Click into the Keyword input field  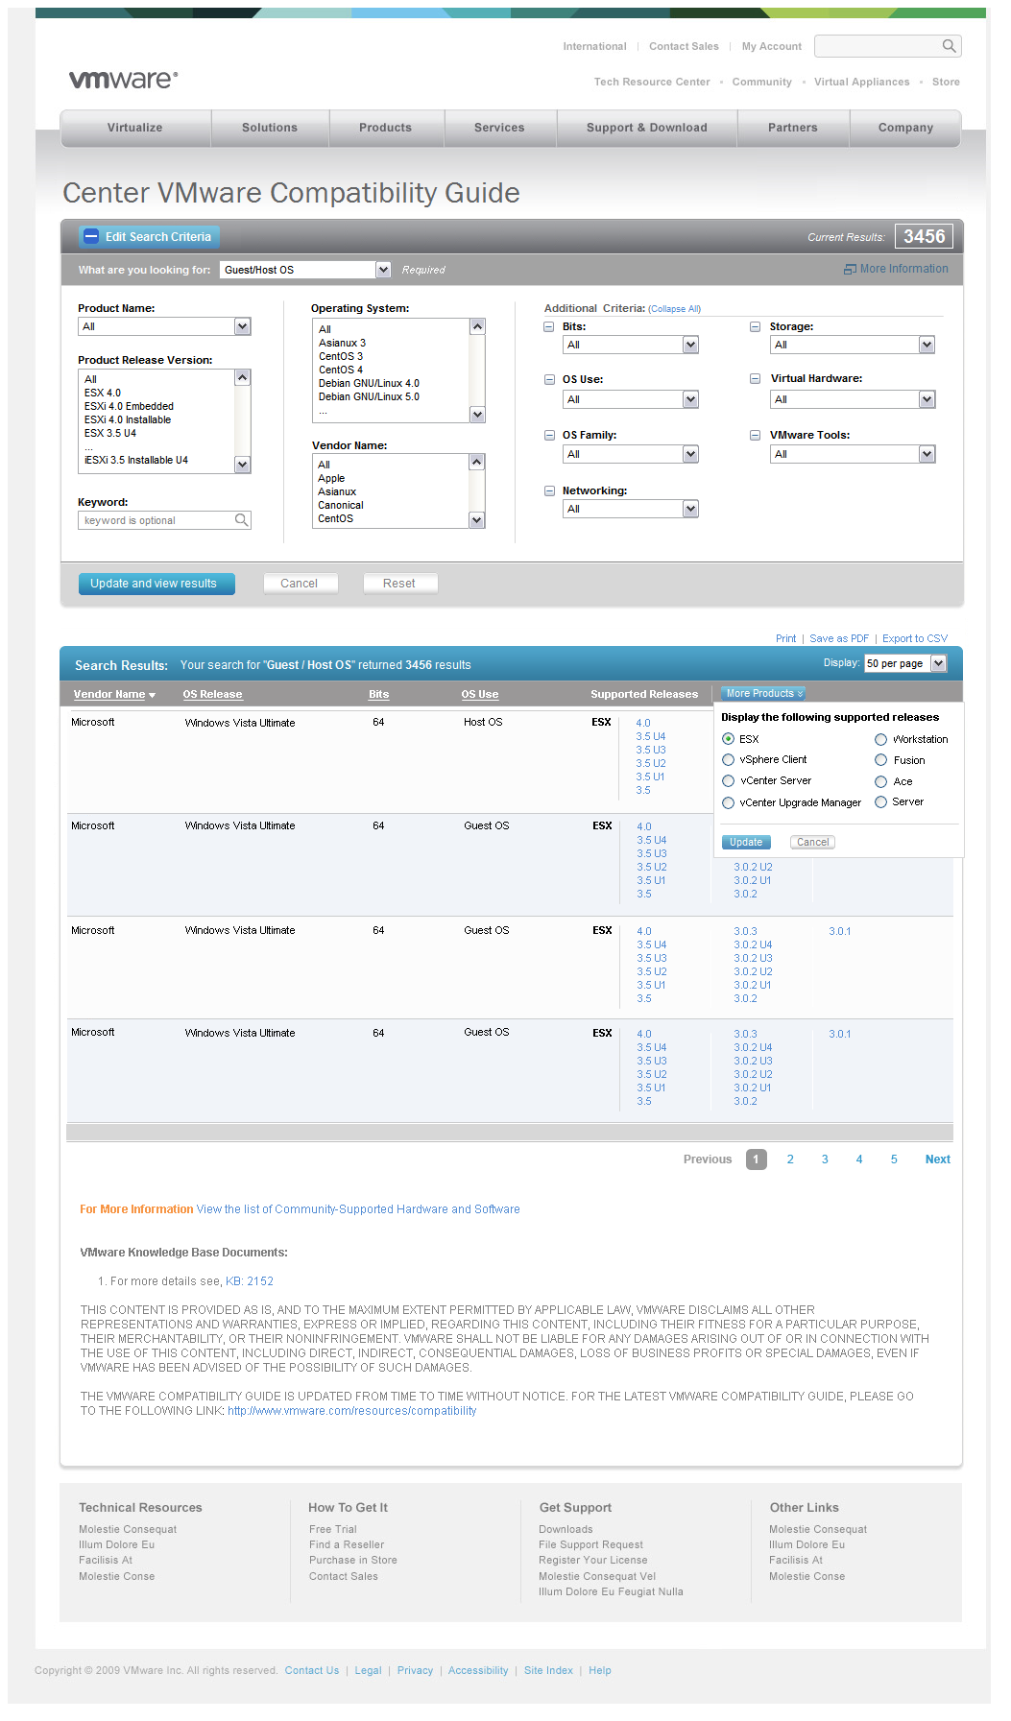pyautogui.click(x=156, y=520)
